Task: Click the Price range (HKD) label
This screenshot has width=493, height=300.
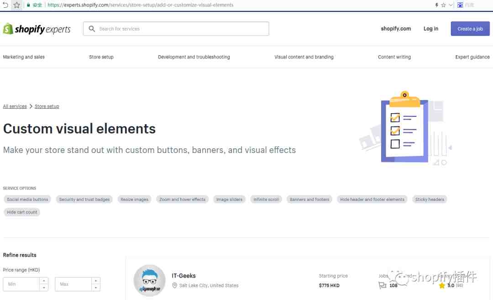Action: 21,270
